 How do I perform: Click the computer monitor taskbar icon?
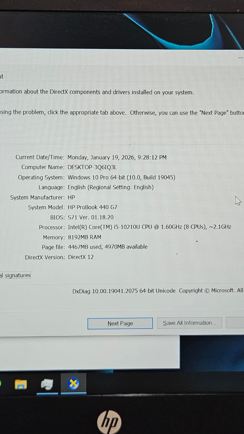point(47,384)
